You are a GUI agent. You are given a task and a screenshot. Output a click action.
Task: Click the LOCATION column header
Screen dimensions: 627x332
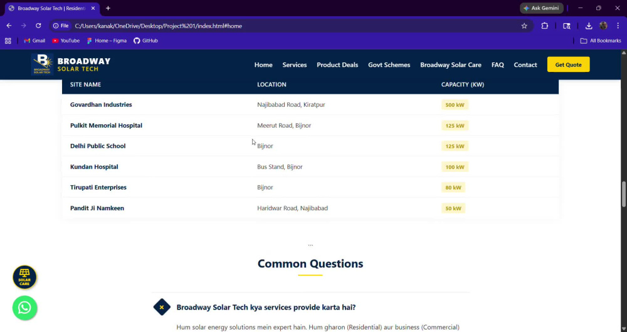tap(271, 84)
